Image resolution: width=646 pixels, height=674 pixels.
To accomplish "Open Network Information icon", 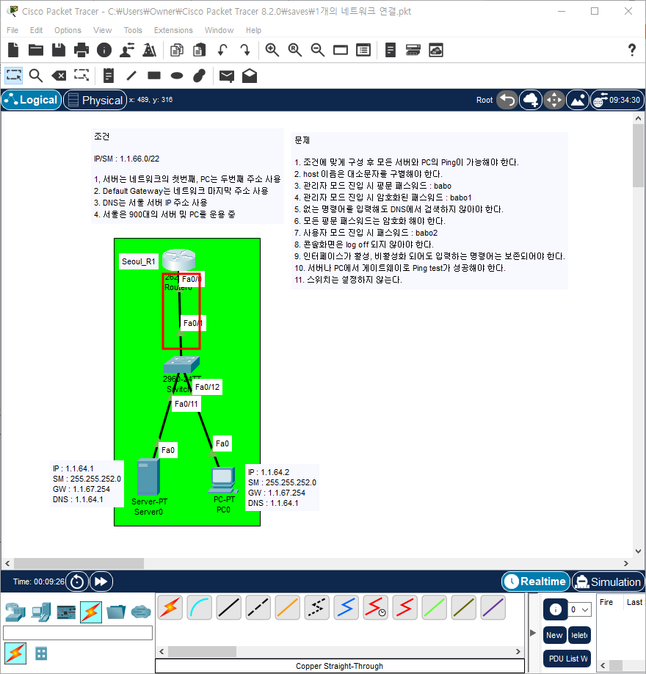I will coord(104,50).
